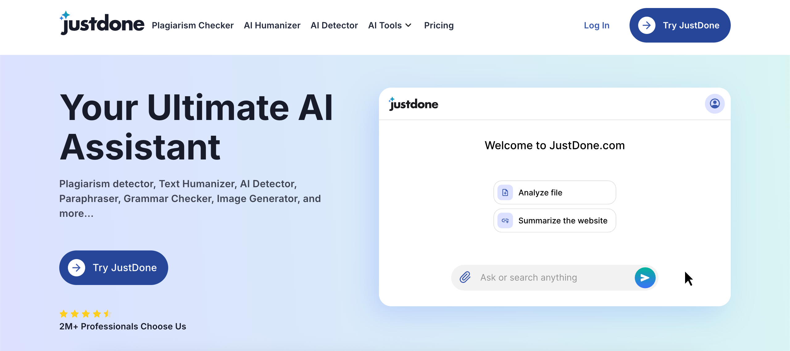
Task: Click the hero Try JustDone button
Action: click(x=114, y=268)
